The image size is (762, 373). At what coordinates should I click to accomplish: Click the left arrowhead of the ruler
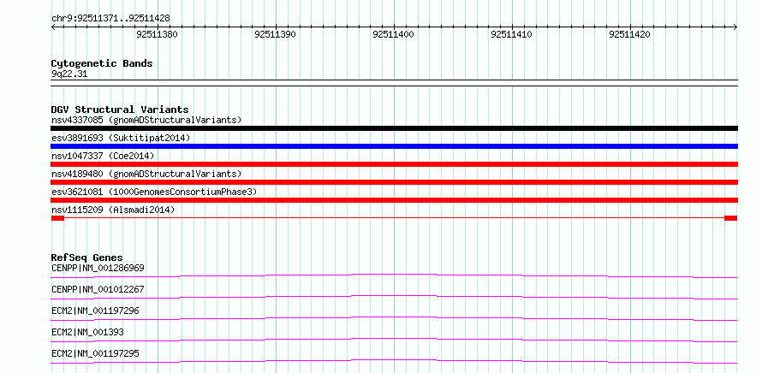[x=53, y=27]
